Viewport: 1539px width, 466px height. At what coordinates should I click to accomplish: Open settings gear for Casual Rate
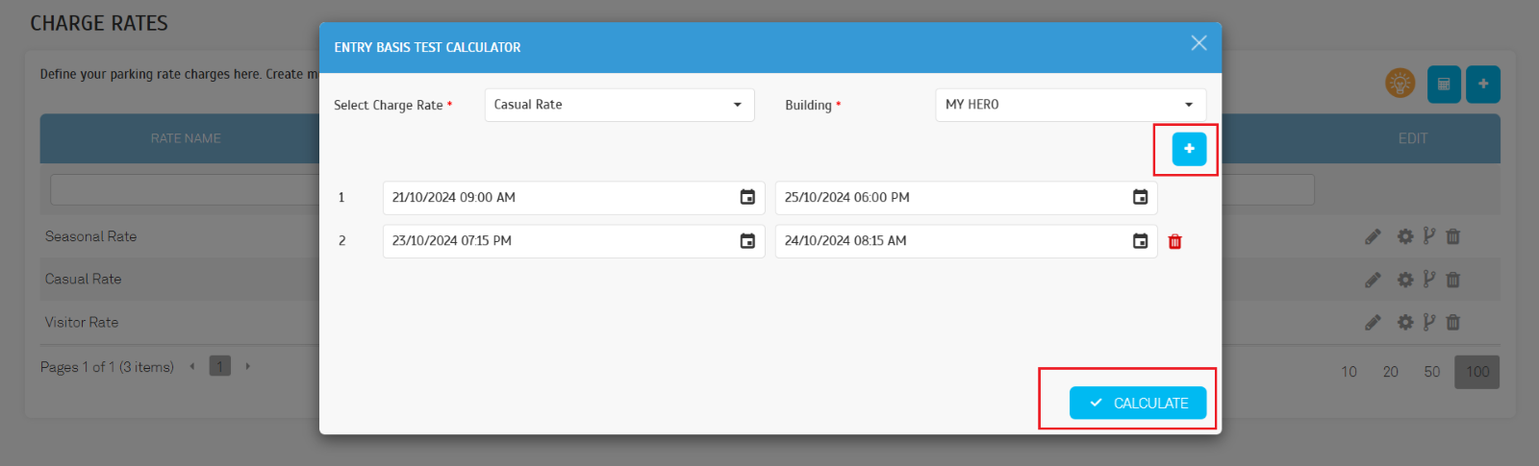(x=1405, y=280)
